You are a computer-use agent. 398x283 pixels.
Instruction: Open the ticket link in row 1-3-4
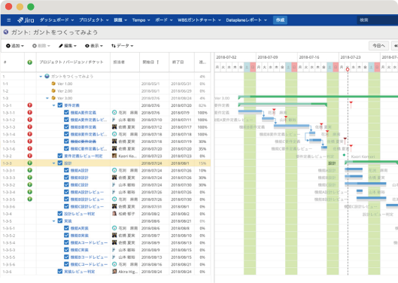[80, 214]
